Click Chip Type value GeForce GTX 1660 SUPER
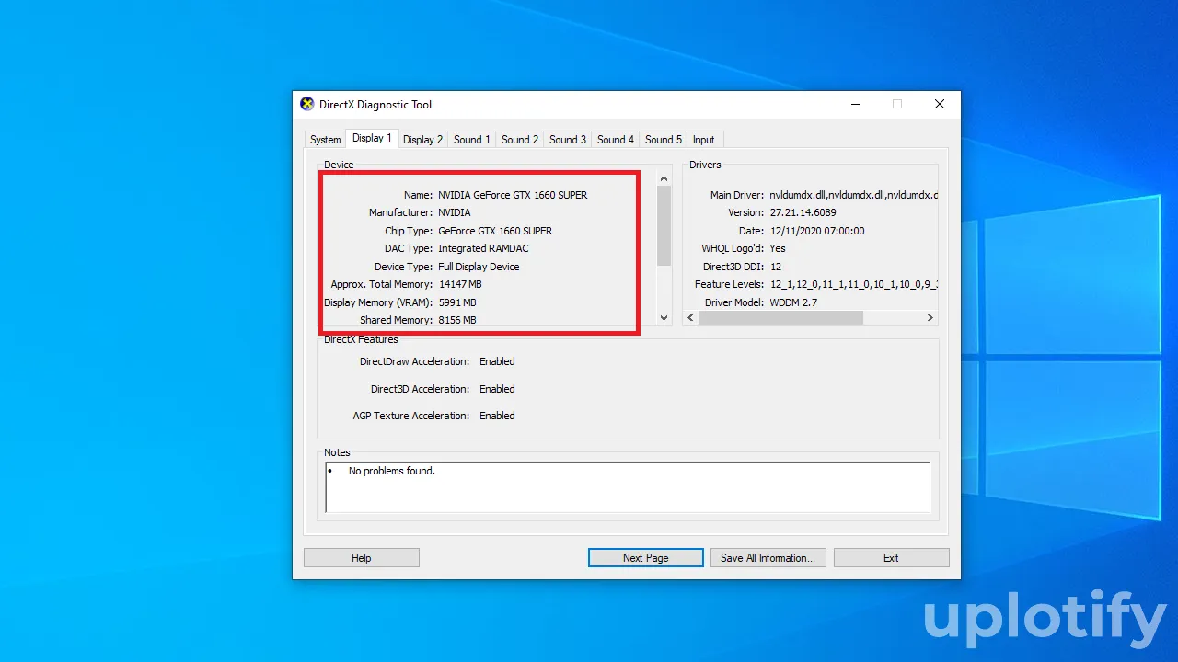 tap(495, 231)
